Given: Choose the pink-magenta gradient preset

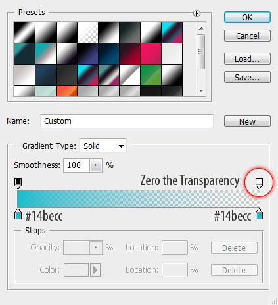Looking at the screenshot, I should click(151, 53).
